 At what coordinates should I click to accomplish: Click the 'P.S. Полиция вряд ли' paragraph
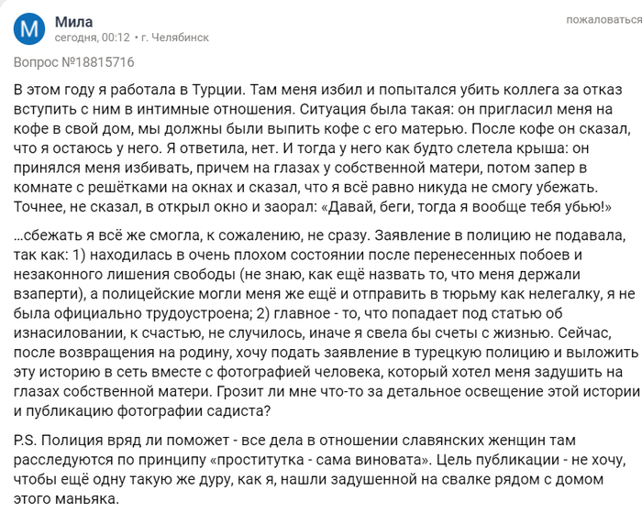coord(312,464)
